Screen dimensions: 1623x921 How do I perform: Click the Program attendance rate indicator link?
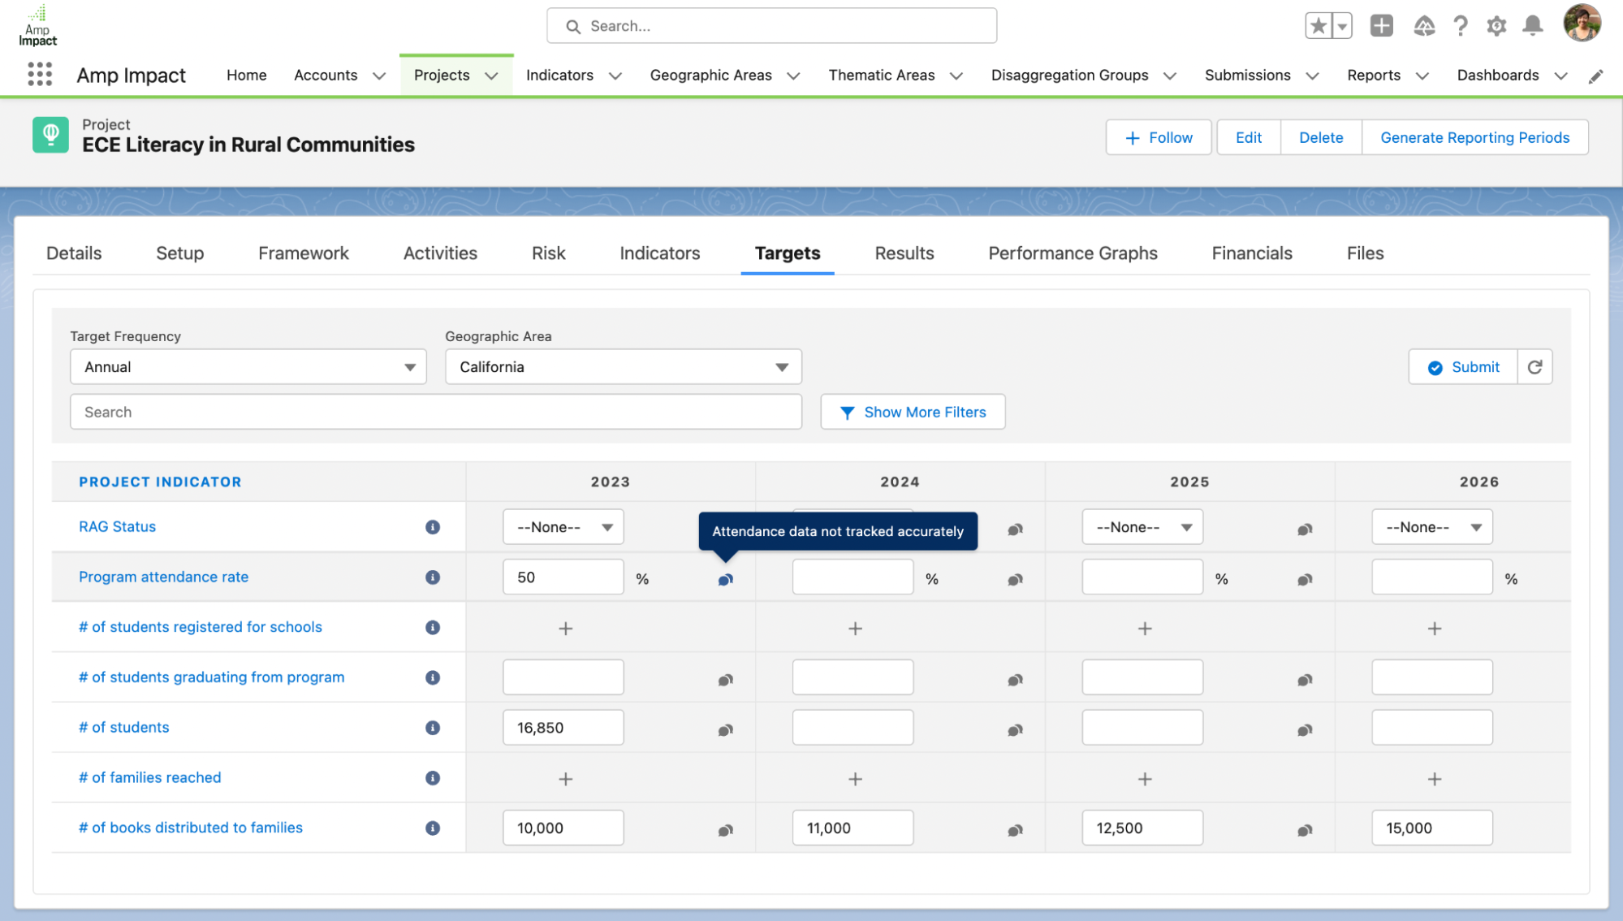[x=162, y=577]
